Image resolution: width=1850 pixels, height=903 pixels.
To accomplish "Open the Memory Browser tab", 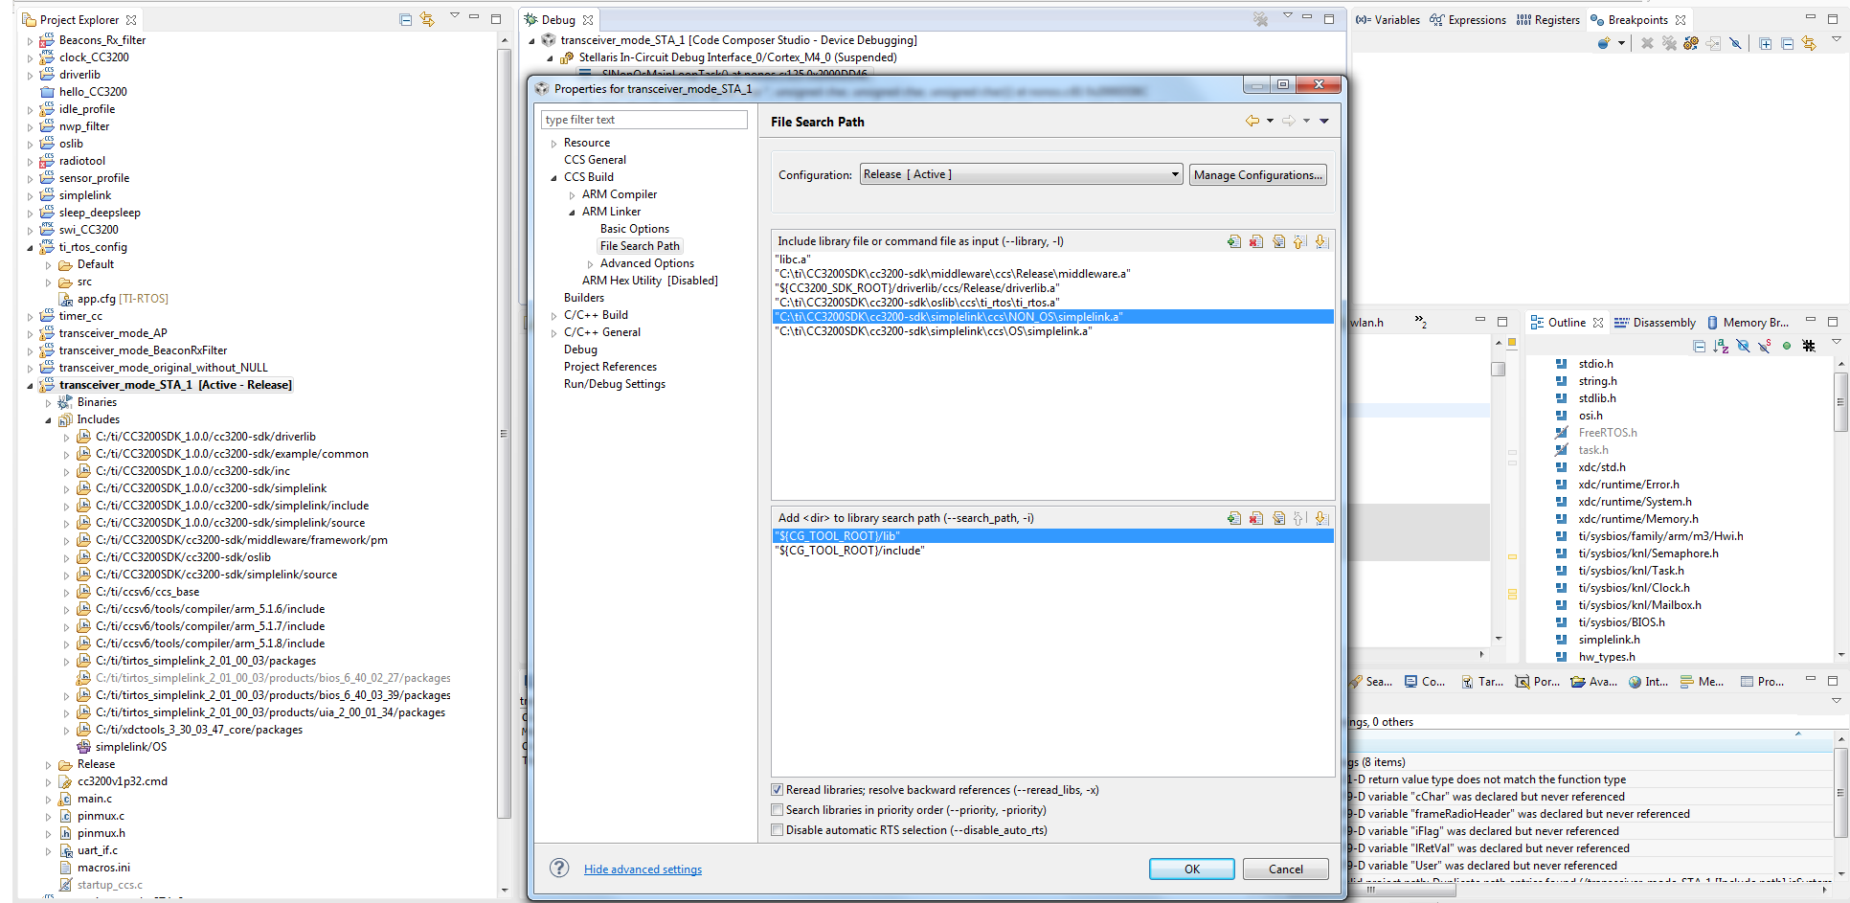I will point(1747,323).
